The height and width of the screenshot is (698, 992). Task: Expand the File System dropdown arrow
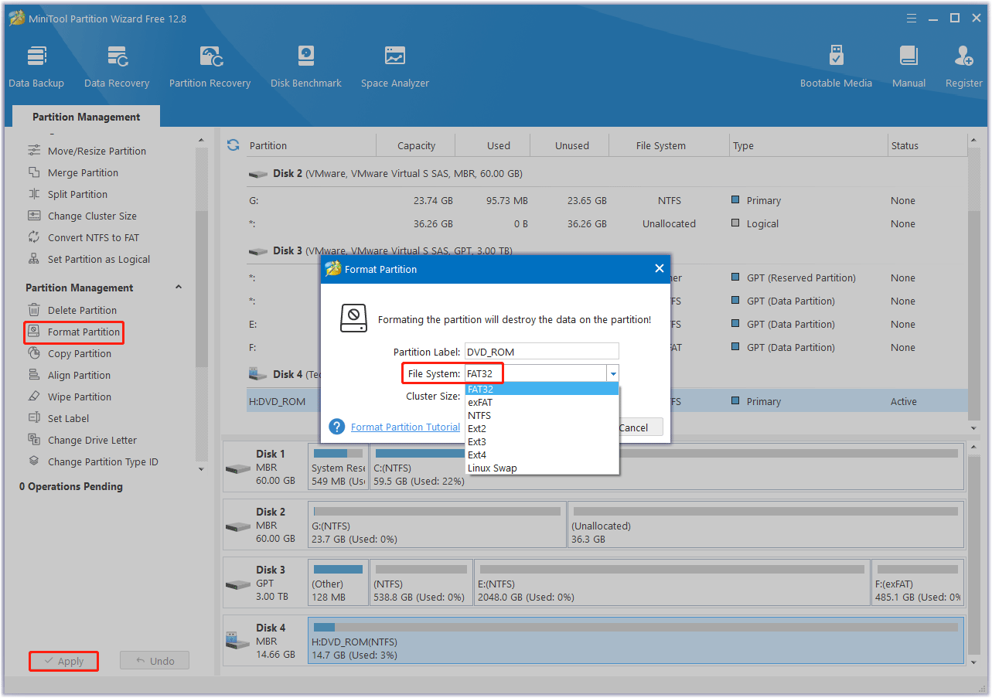[613, 374]
